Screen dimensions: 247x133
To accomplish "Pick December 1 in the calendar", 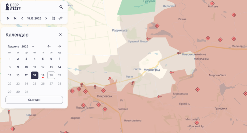I will [10, 59].
